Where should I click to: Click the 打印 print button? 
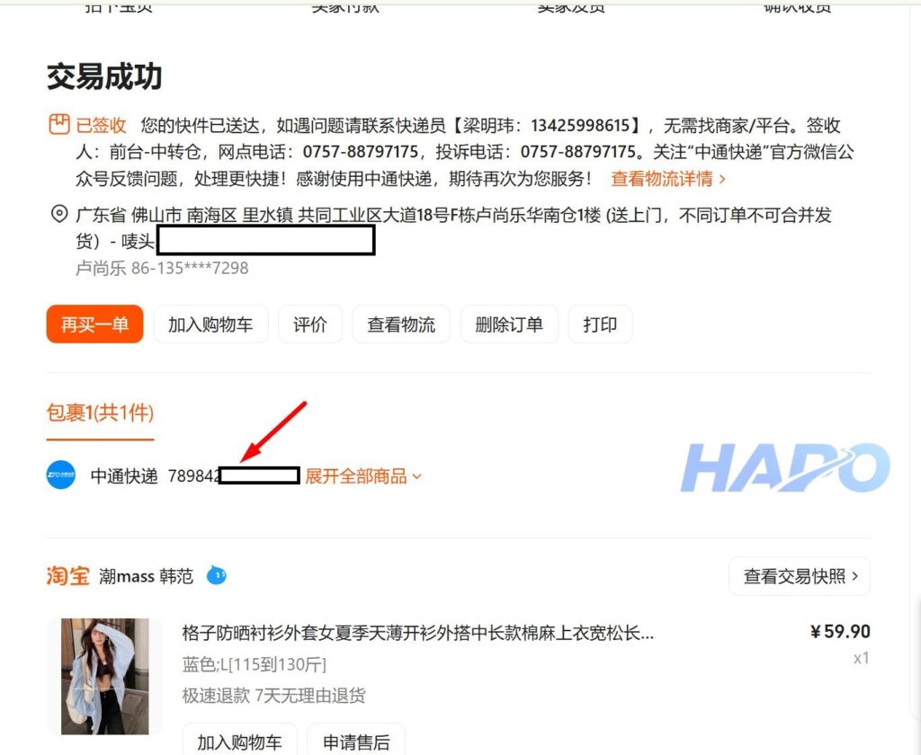pyautogui.click(x=600, y=324)
